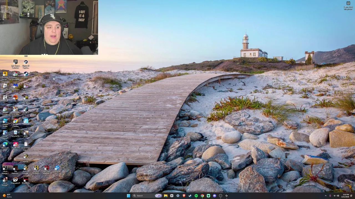The width and height of the screenshot is (355, 199).
Task: Select The Jackbox Party Starter icon
Action: click(26, 99)
